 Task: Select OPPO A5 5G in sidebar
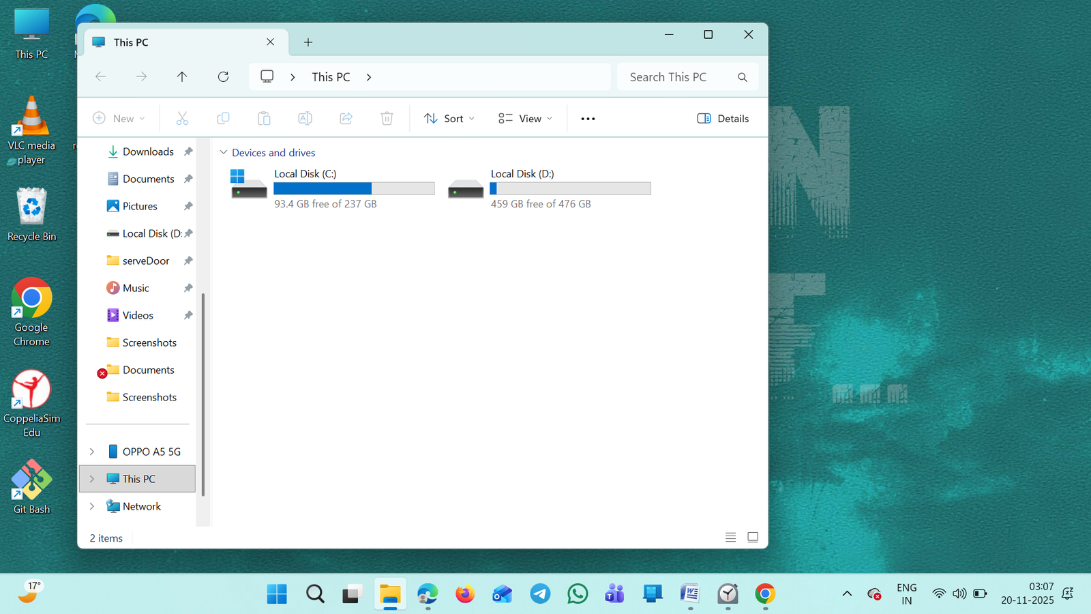coord(151,452)
